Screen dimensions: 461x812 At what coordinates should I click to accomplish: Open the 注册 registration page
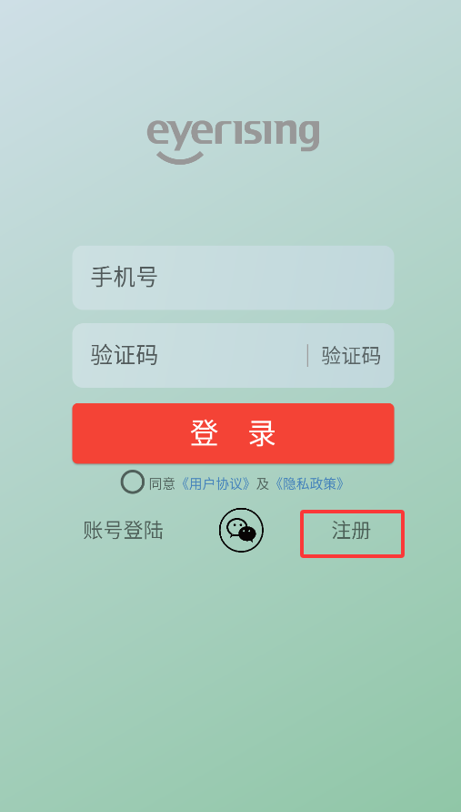[351, 532]
